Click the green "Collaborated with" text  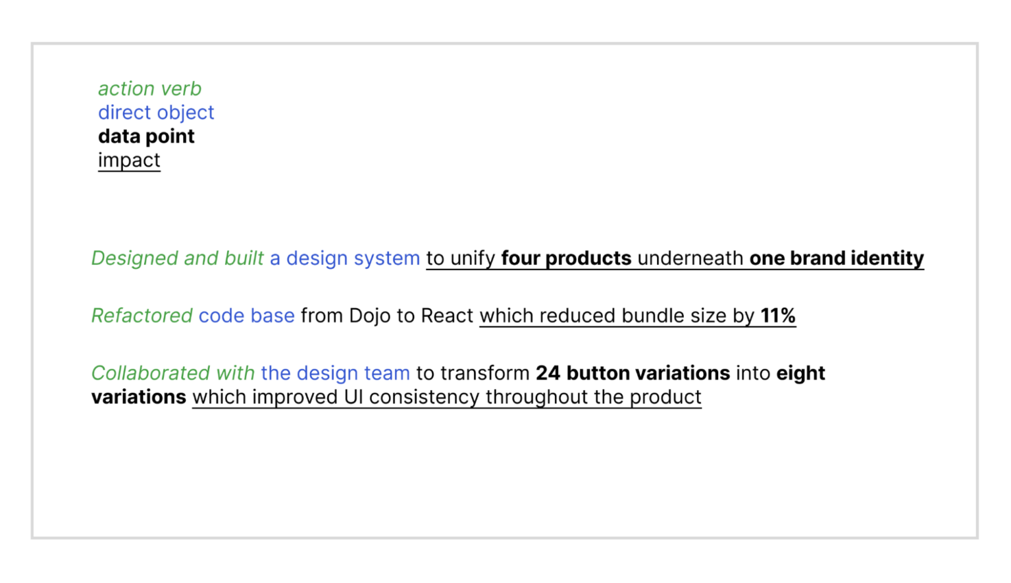click(173, 373)
